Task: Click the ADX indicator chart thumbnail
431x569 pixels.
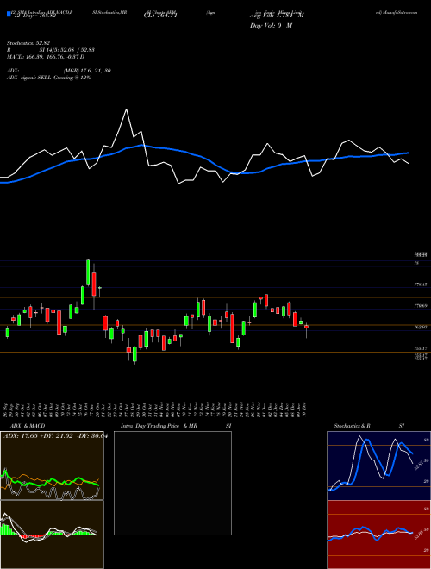Action: click(x=52, y=466)
